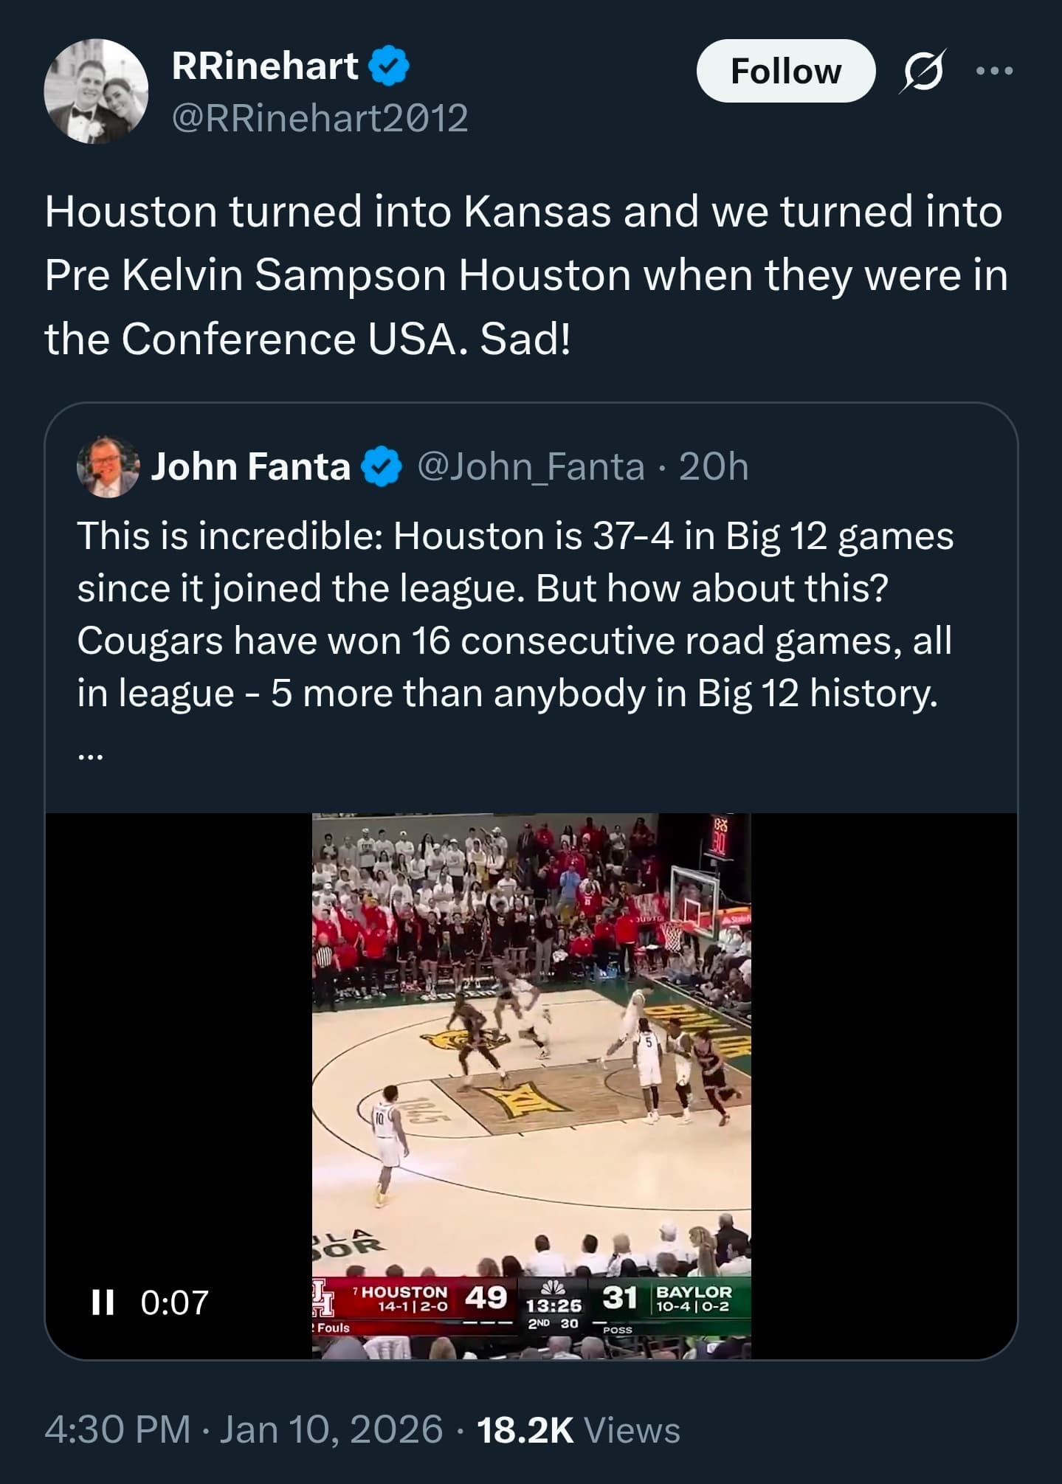Click the 0:07 video time indicator
Viewport: 1062px width, 1484px height.
pyautogui.click(x=175, y=1302)
